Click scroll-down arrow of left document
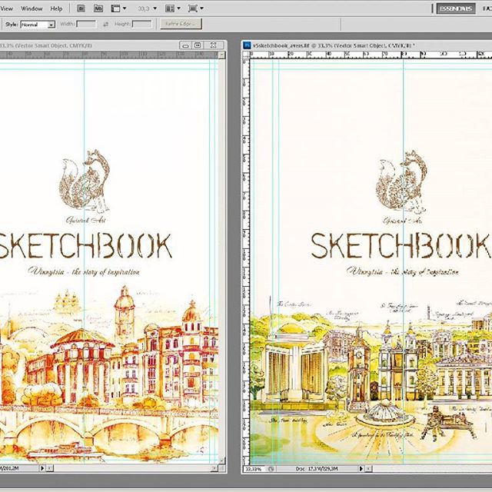Viewport: 492px width, 492px height. tap(222, 460)
